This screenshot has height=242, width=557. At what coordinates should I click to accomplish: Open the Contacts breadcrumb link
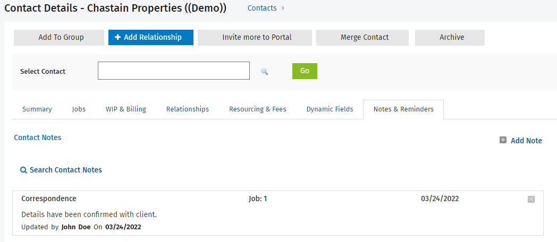[262, 8]
